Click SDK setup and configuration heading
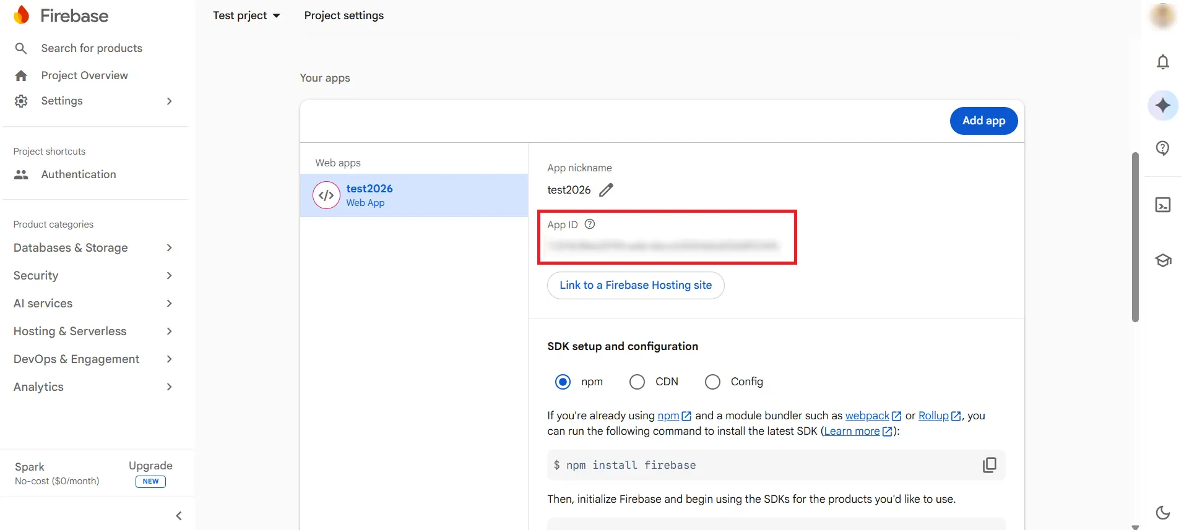Viewport: 1184px width, 530px height. [623, 346]
